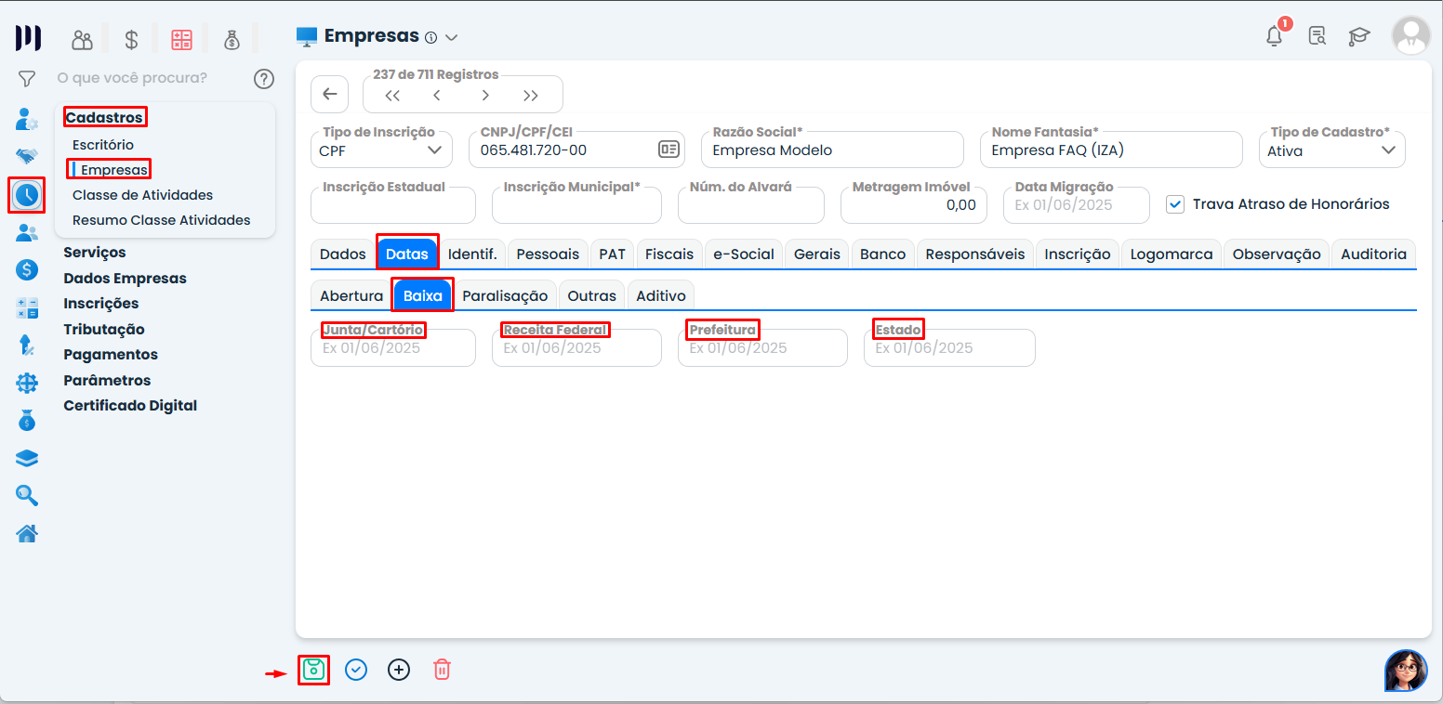Open Classe de Atividades menu item
The image size is (1443, 704).
coord(142,195)
